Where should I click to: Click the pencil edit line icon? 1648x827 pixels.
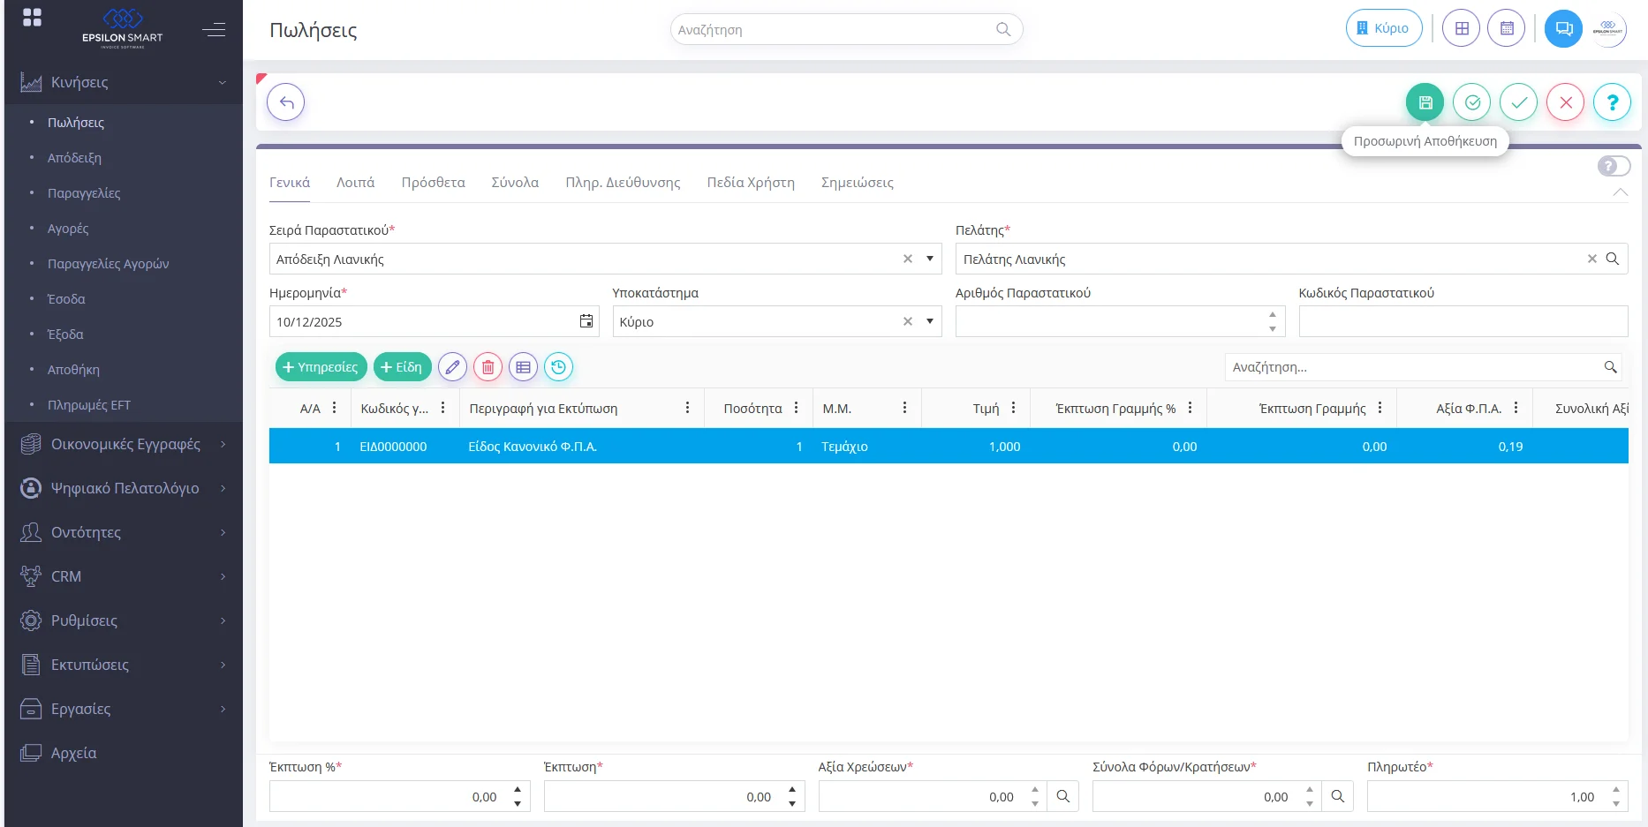click(452, 367)
